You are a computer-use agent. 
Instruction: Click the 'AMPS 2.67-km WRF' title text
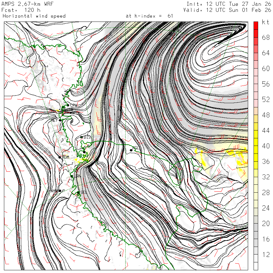27,4
